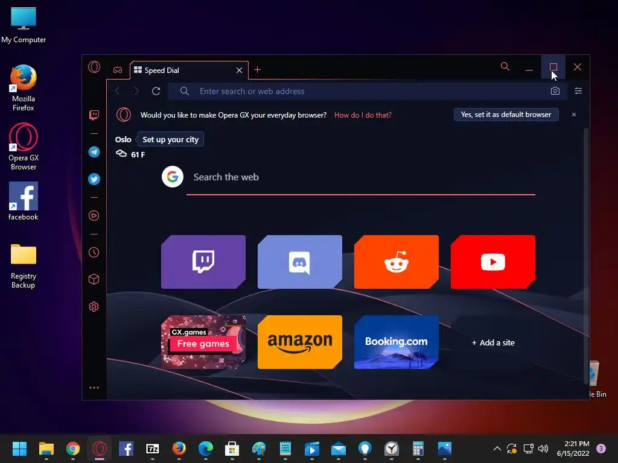
Task: Open Calculator from taskbar
Action: [x=418, y=449]
